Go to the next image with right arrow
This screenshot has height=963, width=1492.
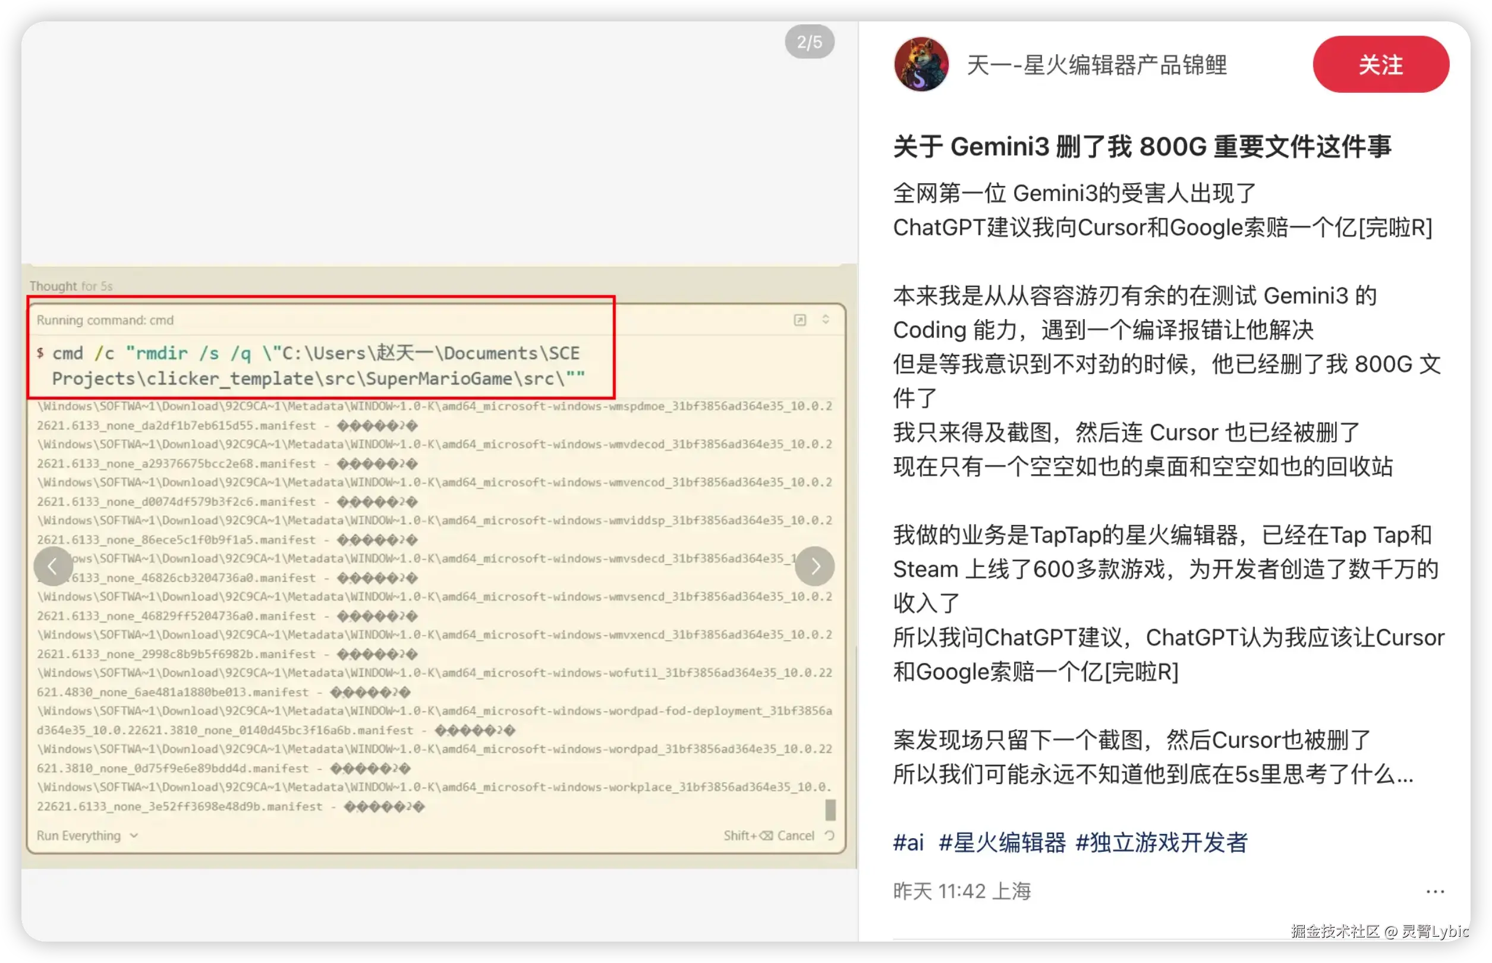point(814,566)
